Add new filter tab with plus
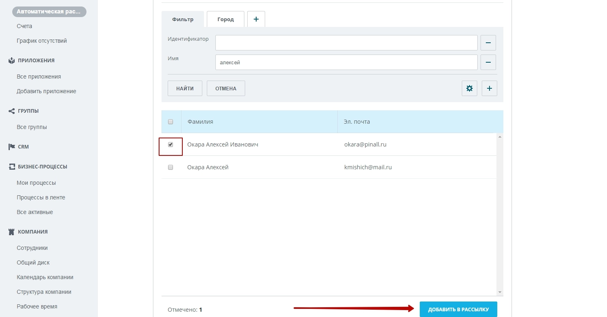This screenshot has height=317, width=607. coord(256,19)
